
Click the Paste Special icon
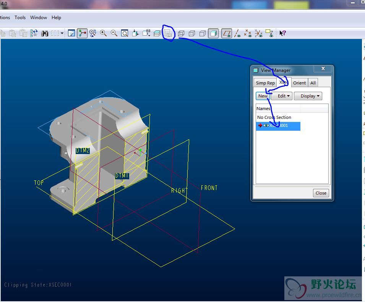[x=23, y=33]
